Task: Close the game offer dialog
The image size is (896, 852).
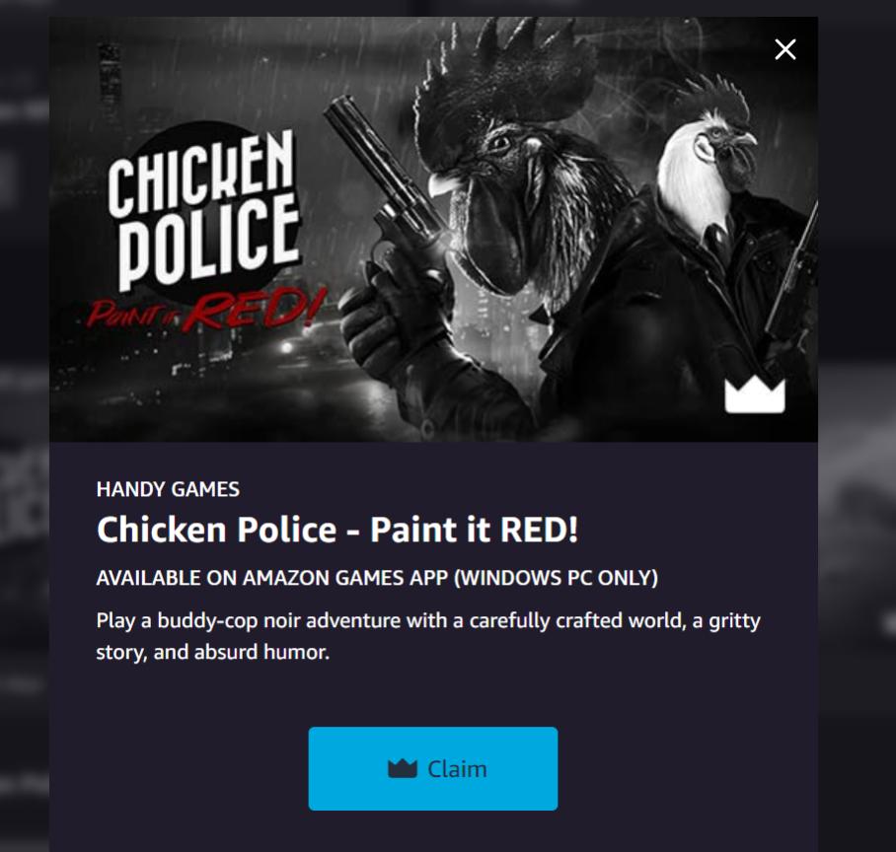Action: [785, 49]
